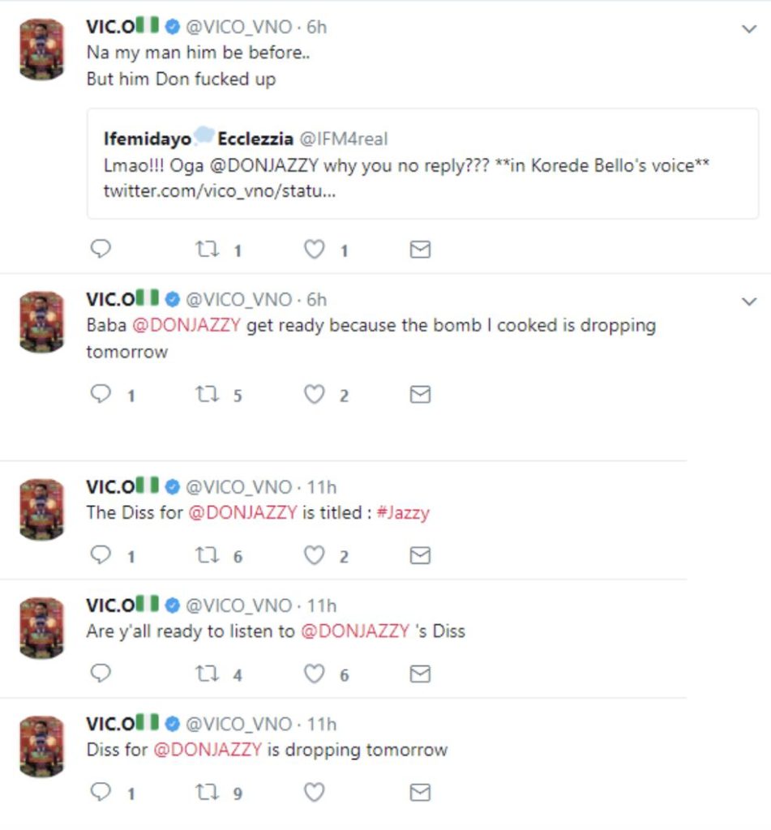Open the quoted tweet by Ifemidayo Ecclezzia
This screenshot has width=771, height=830.
422,164
